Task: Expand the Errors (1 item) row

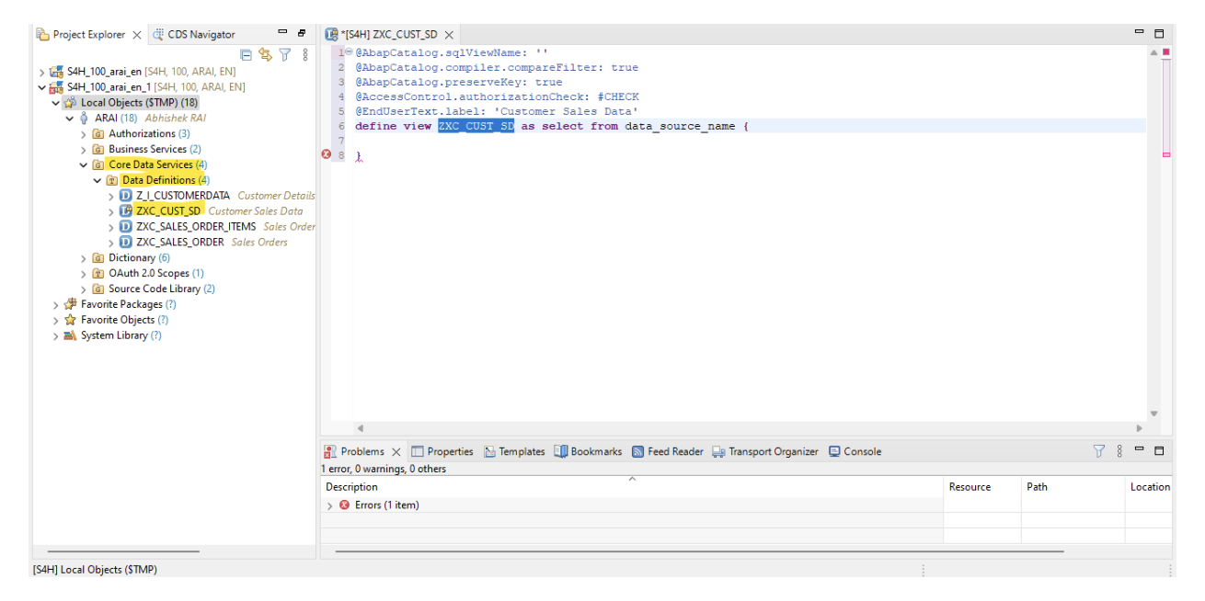Action: [330, 505]
